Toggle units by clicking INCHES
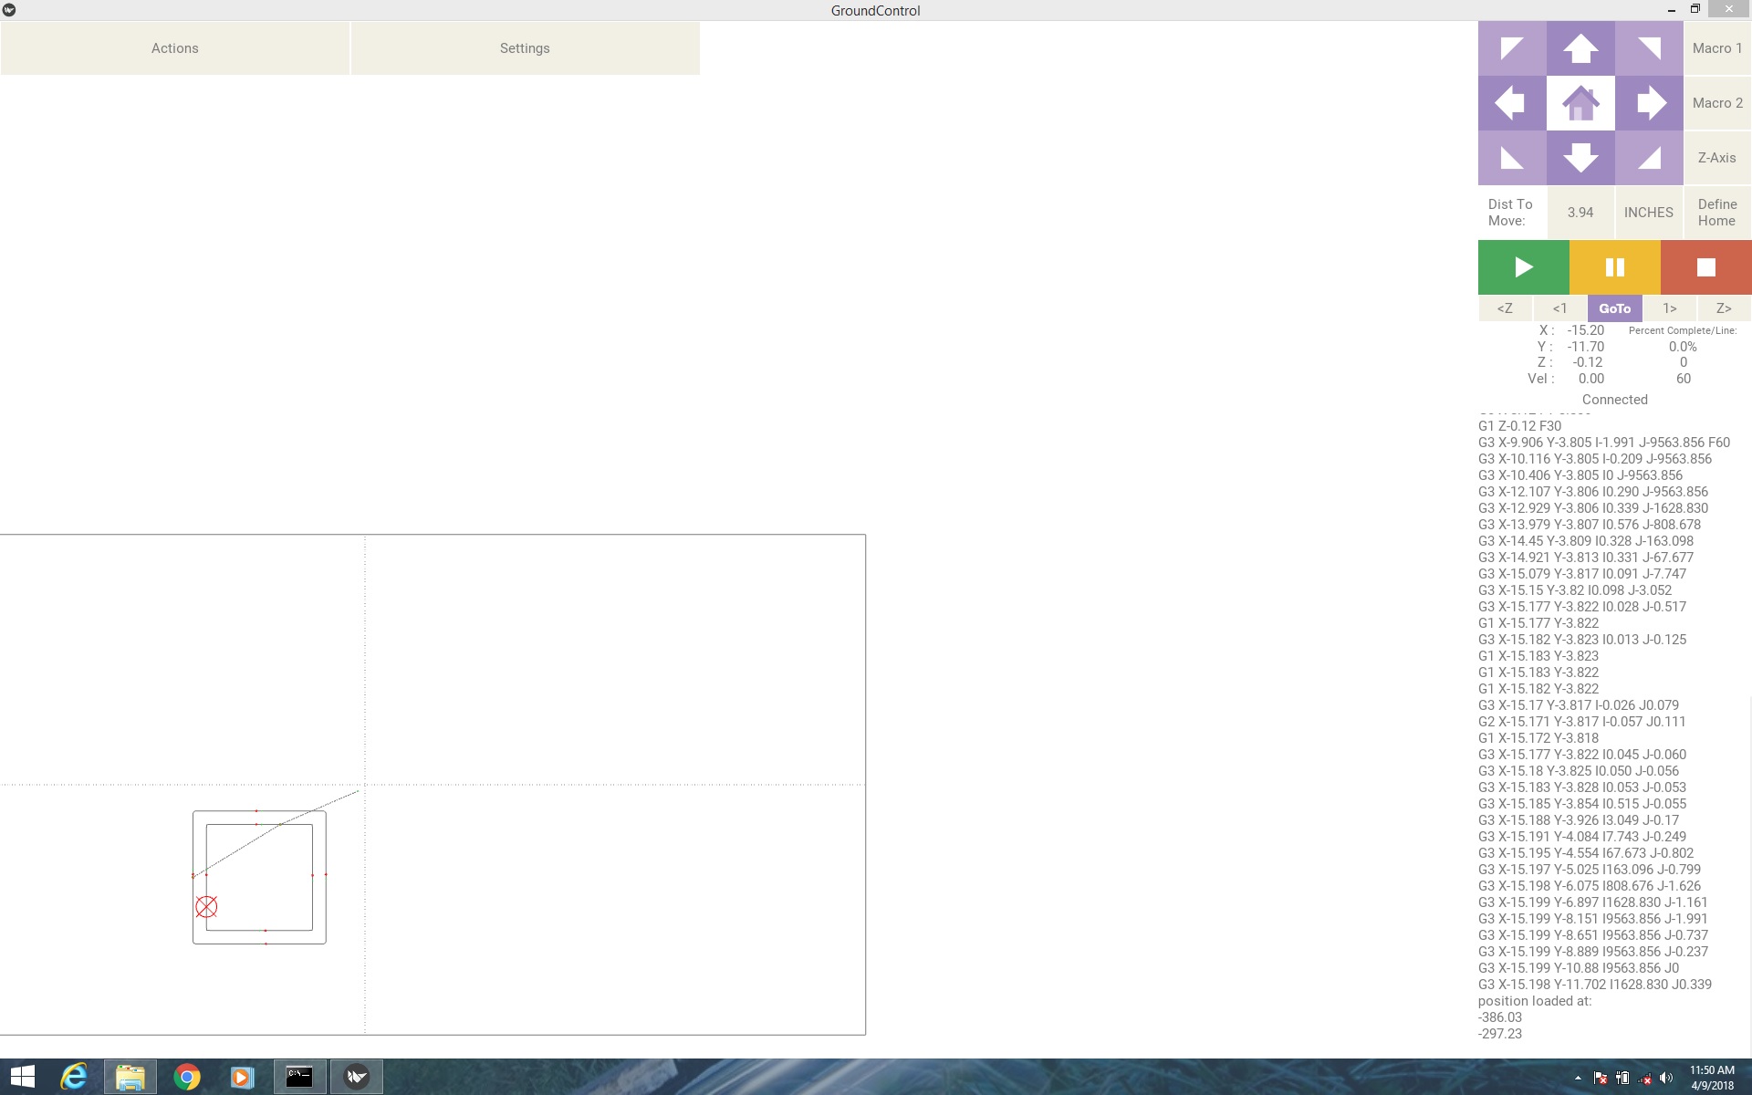The height and width of the screenshot is (1095, 1752). pyautogui.click(x=1648, y=212)
